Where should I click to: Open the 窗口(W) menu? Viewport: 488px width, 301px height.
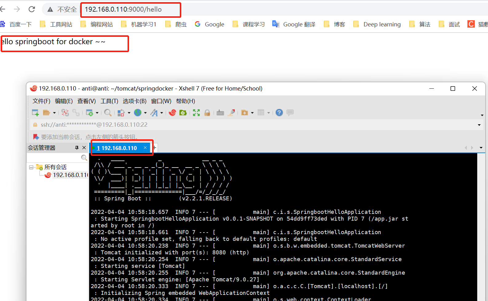point(161,101)
